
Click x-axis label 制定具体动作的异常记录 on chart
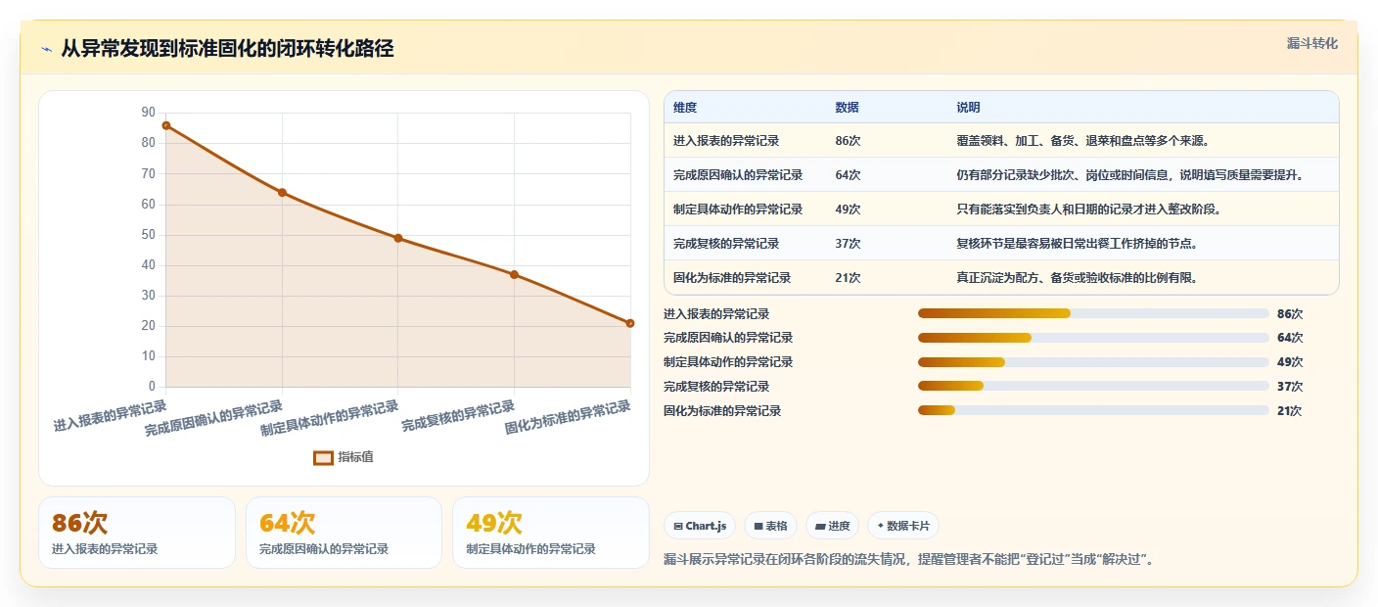tap(330, 418)
